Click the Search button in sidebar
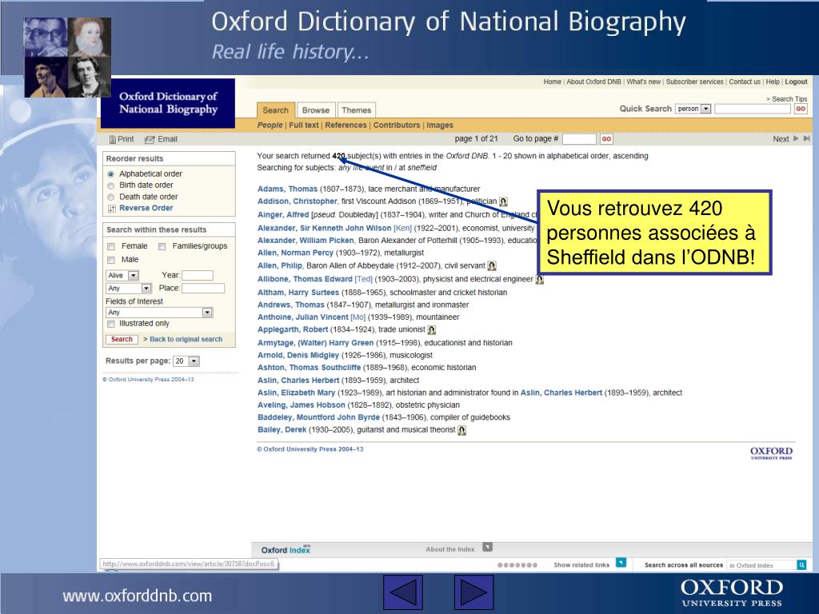819x614 pixels. (x=122, y=339)
